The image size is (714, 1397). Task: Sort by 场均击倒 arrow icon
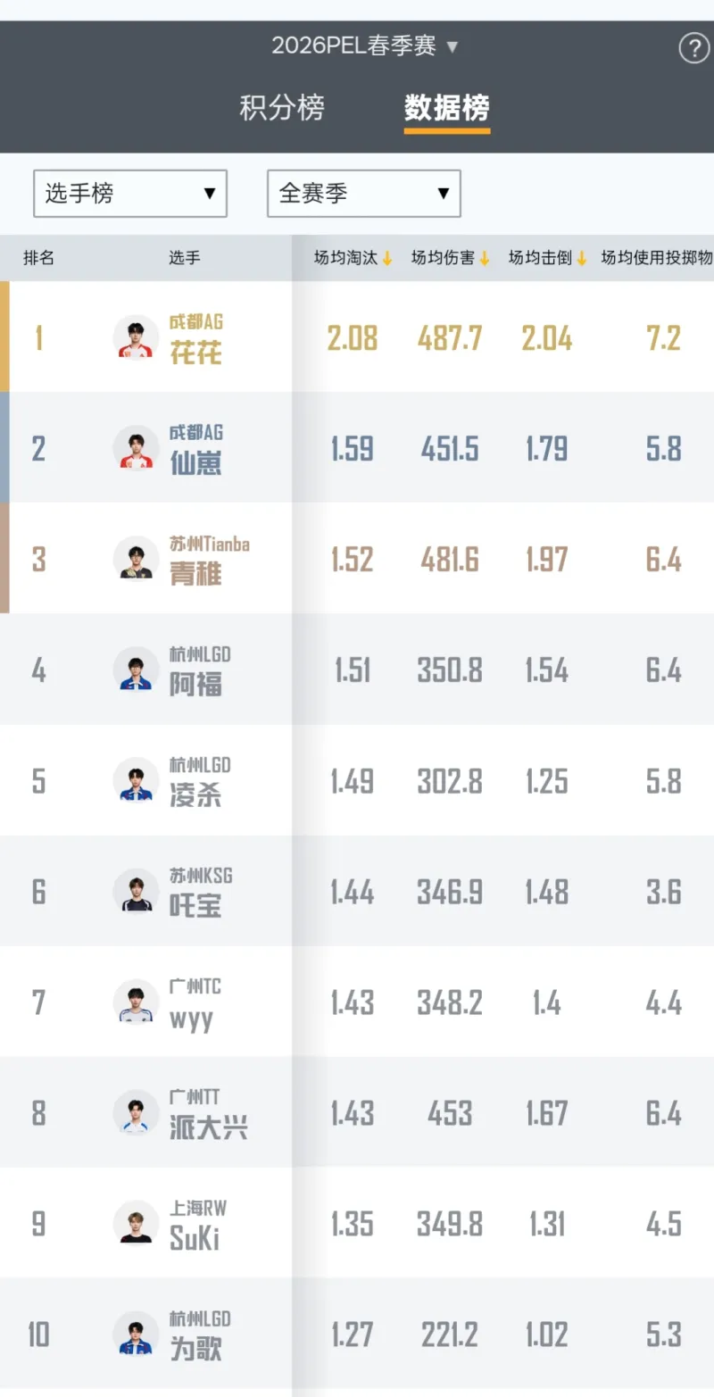pyautogui.click(x=581, y=259)
